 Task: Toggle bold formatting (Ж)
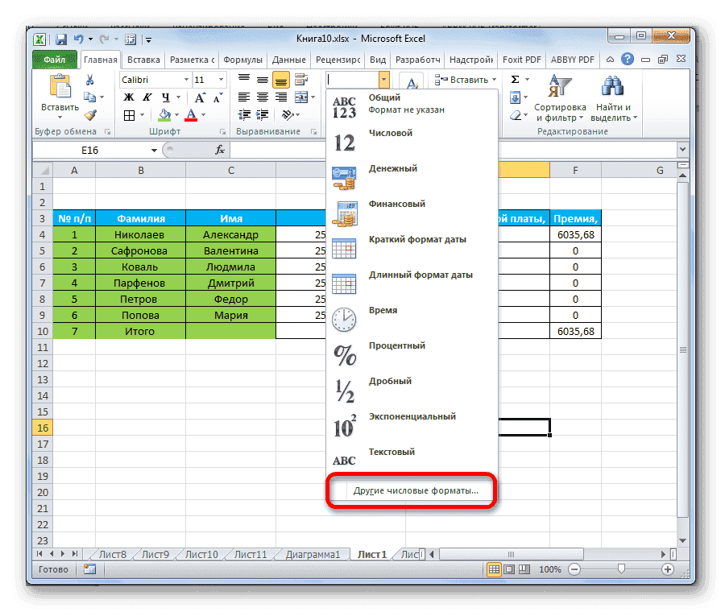point(129,97)
